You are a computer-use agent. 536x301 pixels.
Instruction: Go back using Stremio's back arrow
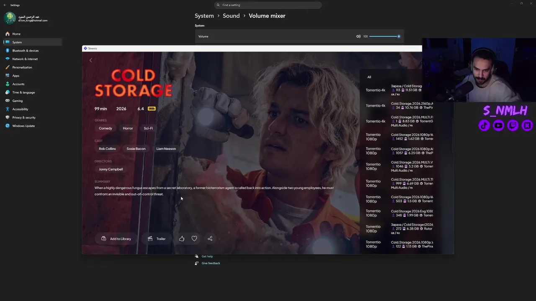90,60
